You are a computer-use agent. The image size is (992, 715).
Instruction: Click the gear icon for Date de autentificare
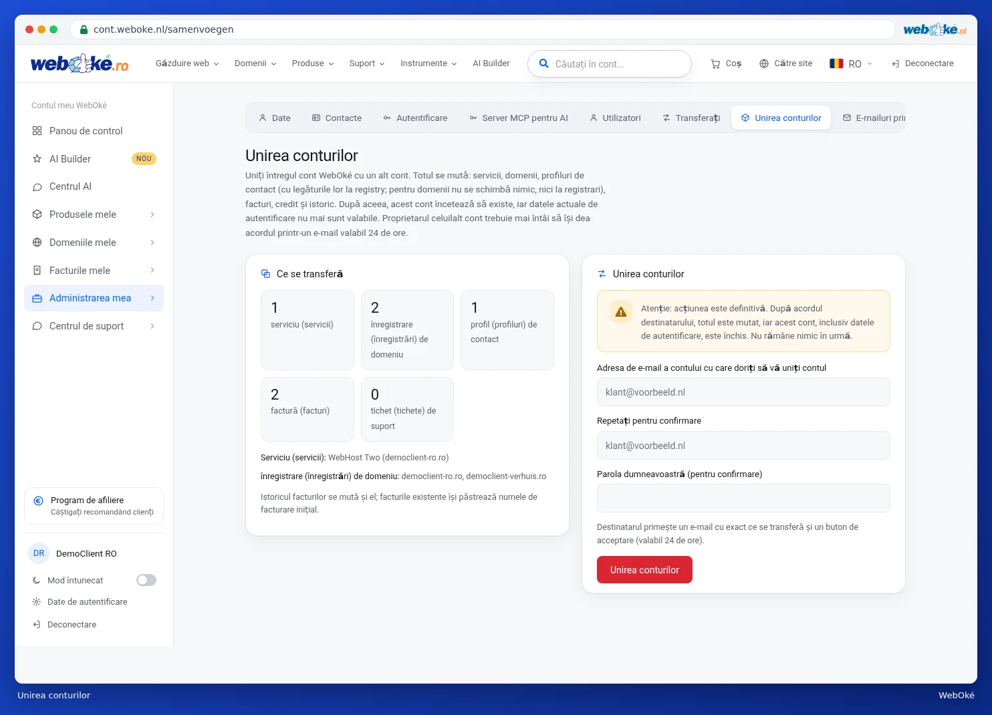coord(37,602)
